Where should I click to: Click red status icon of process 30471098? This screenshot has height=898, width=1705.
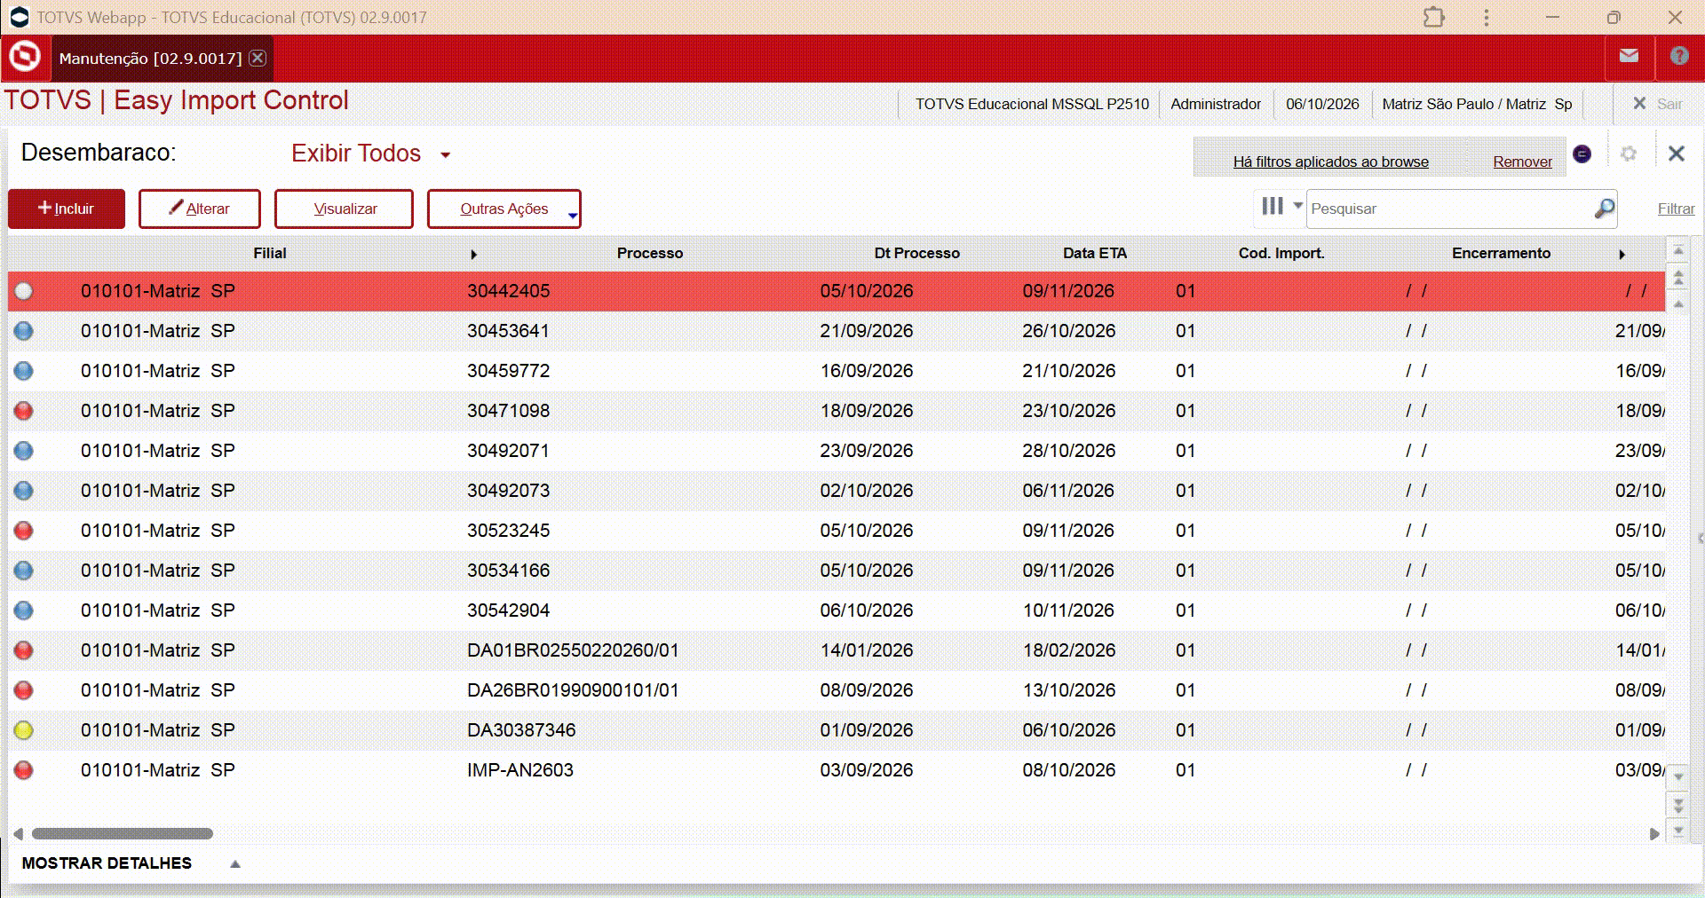click(x=24, y=411)
